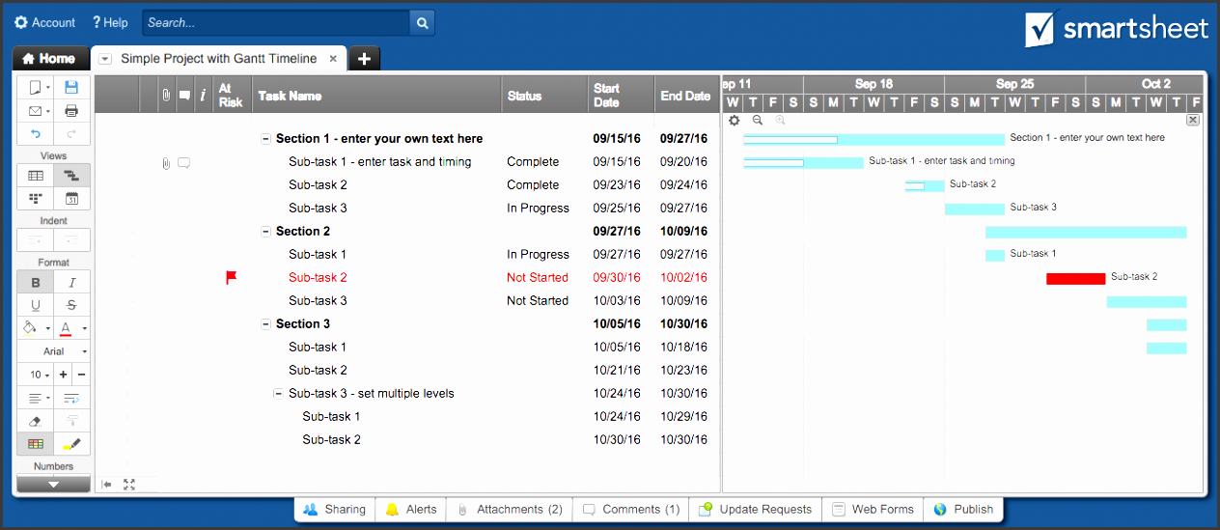
Task: Toggle Italic formatting
Action: pos(71,282)
